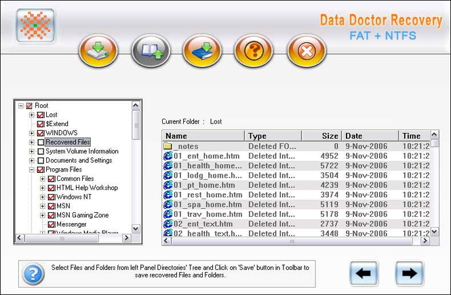Click the tree panel scroll up arrow
This screenshot has height=295, width=451.
136,106
